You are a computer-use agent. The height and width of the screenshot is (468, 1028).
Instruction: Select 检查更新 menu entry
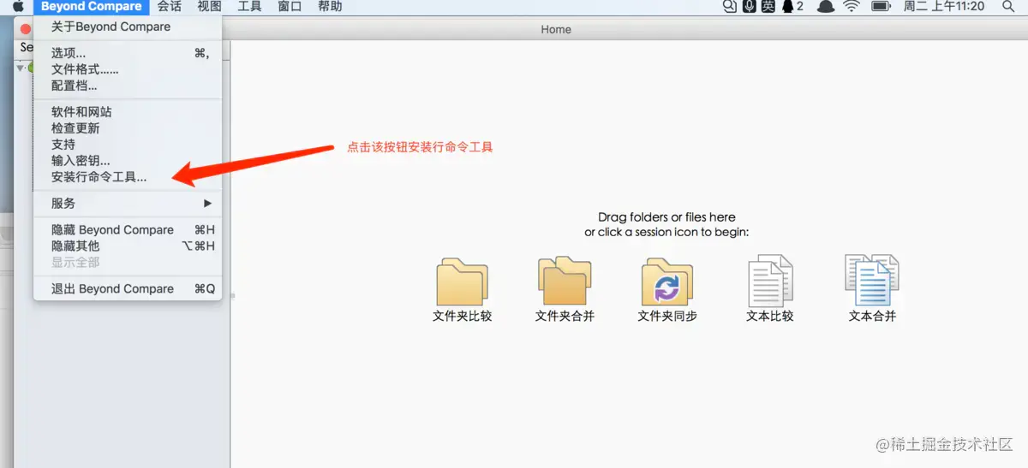[x=128, y=128]
